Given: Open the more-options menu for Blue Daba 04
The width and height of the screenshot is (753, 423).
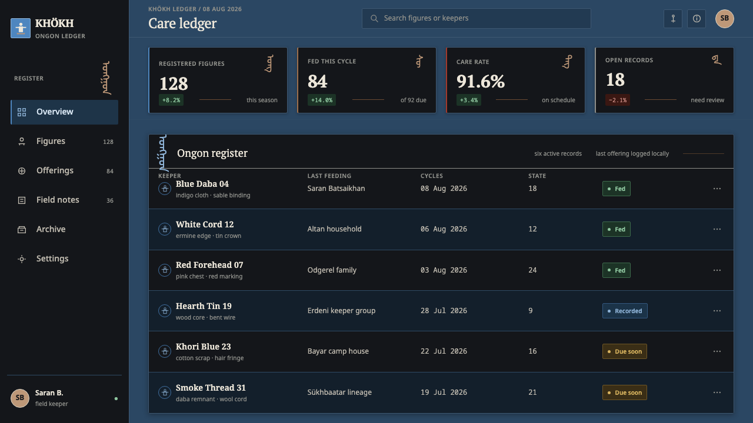Looking at the screenshot, I should coord(717,189).
